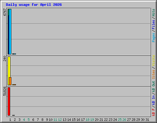This screenshot has width=157, height=123.
Task: Click green day 18 on the x-axis
Action: [x=87, y=120]
